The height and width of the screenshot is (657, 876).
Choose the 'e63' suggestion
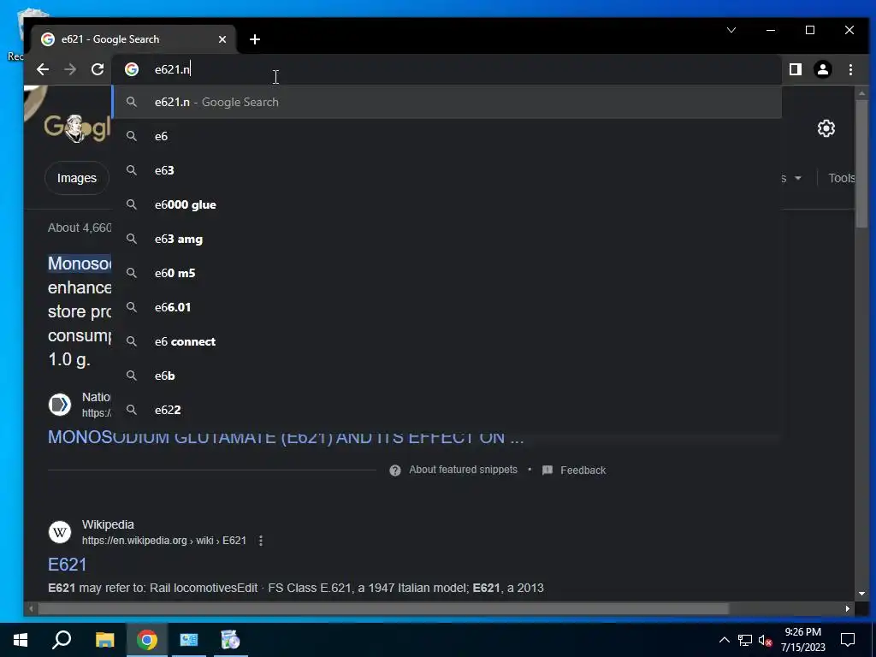[447, 170]
